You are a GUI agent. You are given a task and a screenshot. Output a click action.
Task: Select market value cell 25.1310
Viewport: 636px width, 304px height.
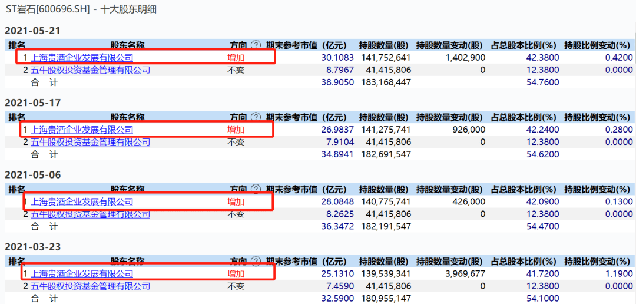[x=337, y=273]
